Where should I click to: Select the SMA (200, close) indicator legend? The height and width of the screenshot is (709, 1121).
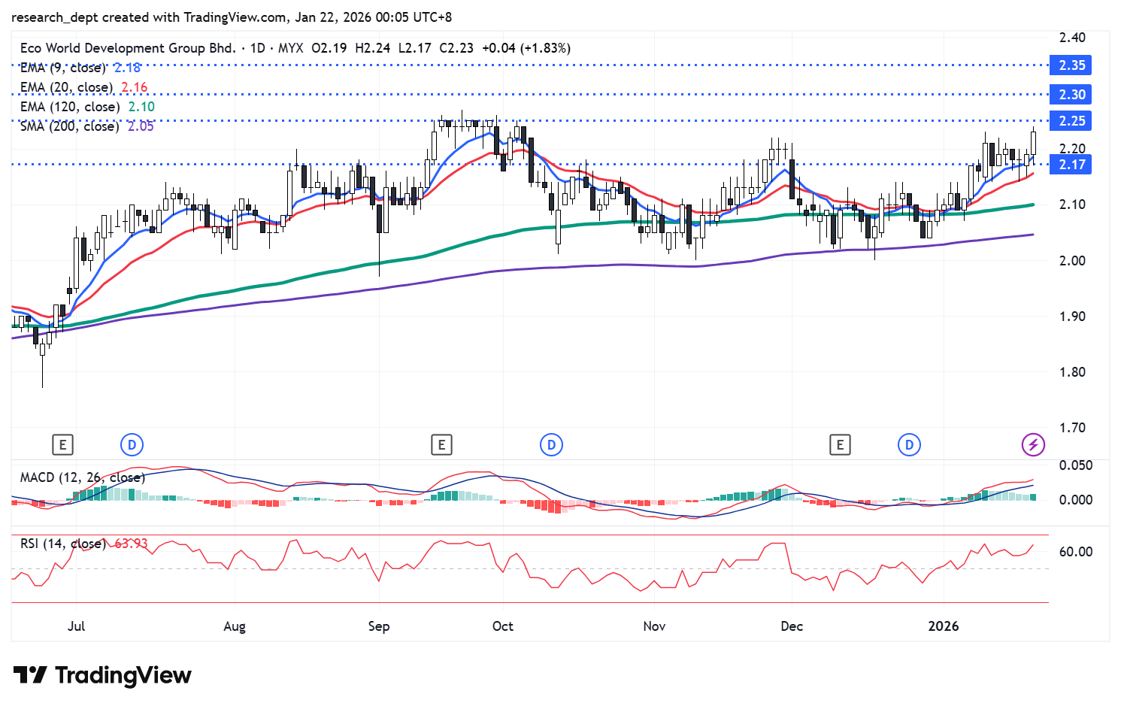(69, 126)
